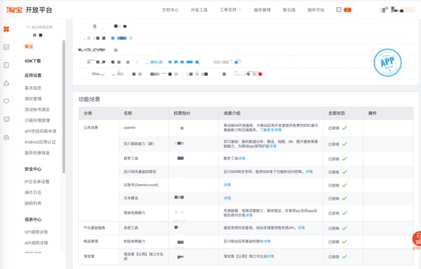Click the 功能场景 section title
The width and height of the screenshot is (421, 269).
[x=89, y=99]
